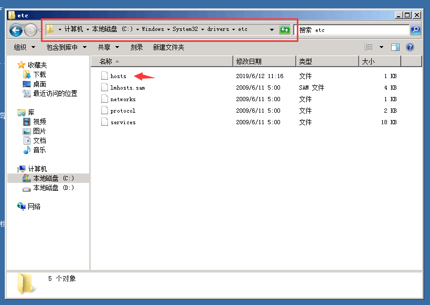This screenshot has height=305, width=430.
Task: Select the lmhosts.sam file icon
Action: coord(104,87)
